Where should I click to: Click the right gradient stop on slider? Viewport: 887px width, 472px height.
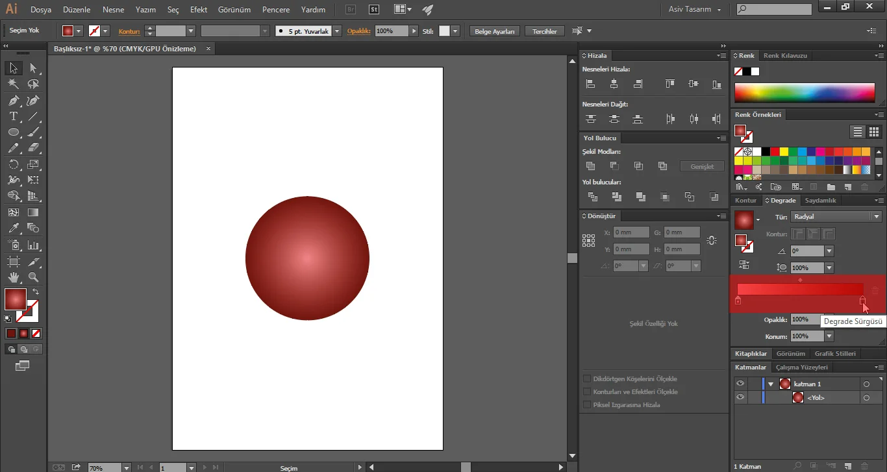[x=862, y=301]
